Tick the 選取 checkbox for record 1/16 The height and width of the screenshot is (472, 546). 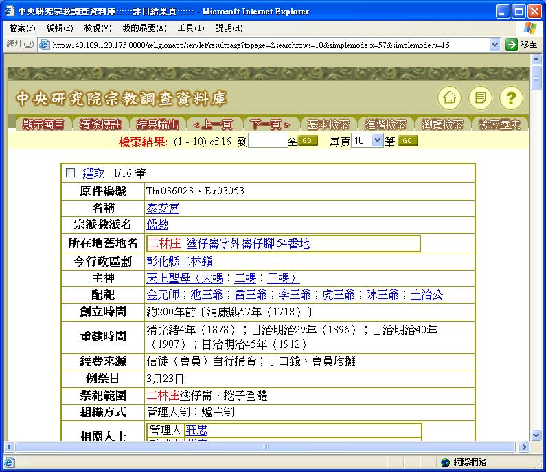pos(70,173)
